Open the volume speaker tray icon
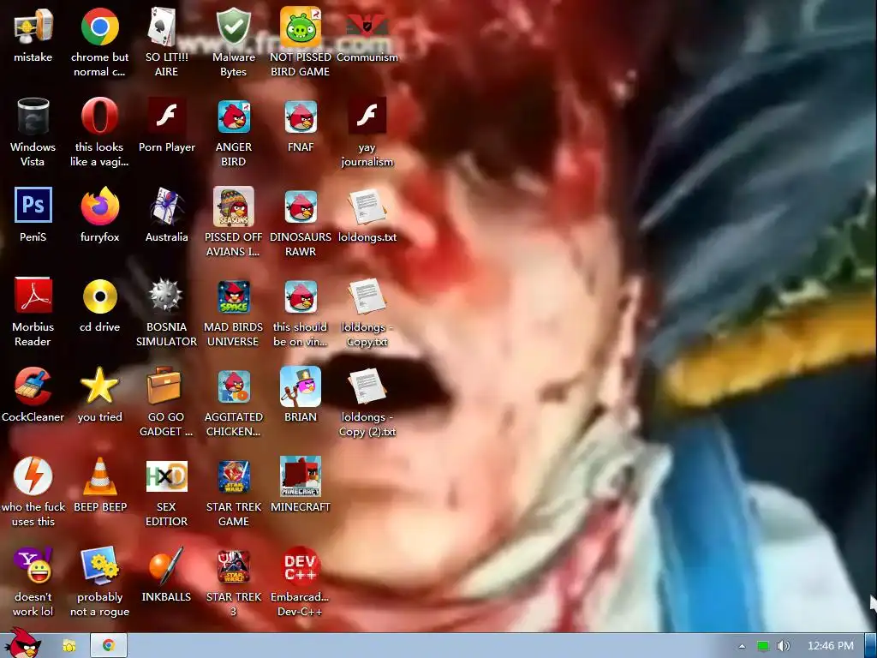Image resolution: width=877 pixels, height=658 pixels. click(x=783, y=646)
